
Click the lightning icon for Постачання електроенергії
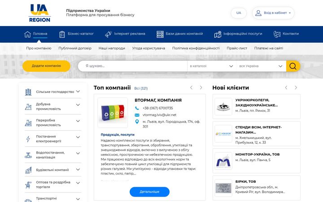click(x=28, y=139)
